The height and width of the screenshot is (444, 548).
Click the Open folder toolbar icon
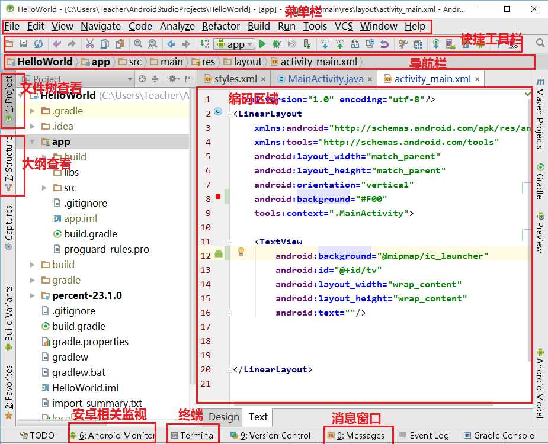tap(9, 44)
